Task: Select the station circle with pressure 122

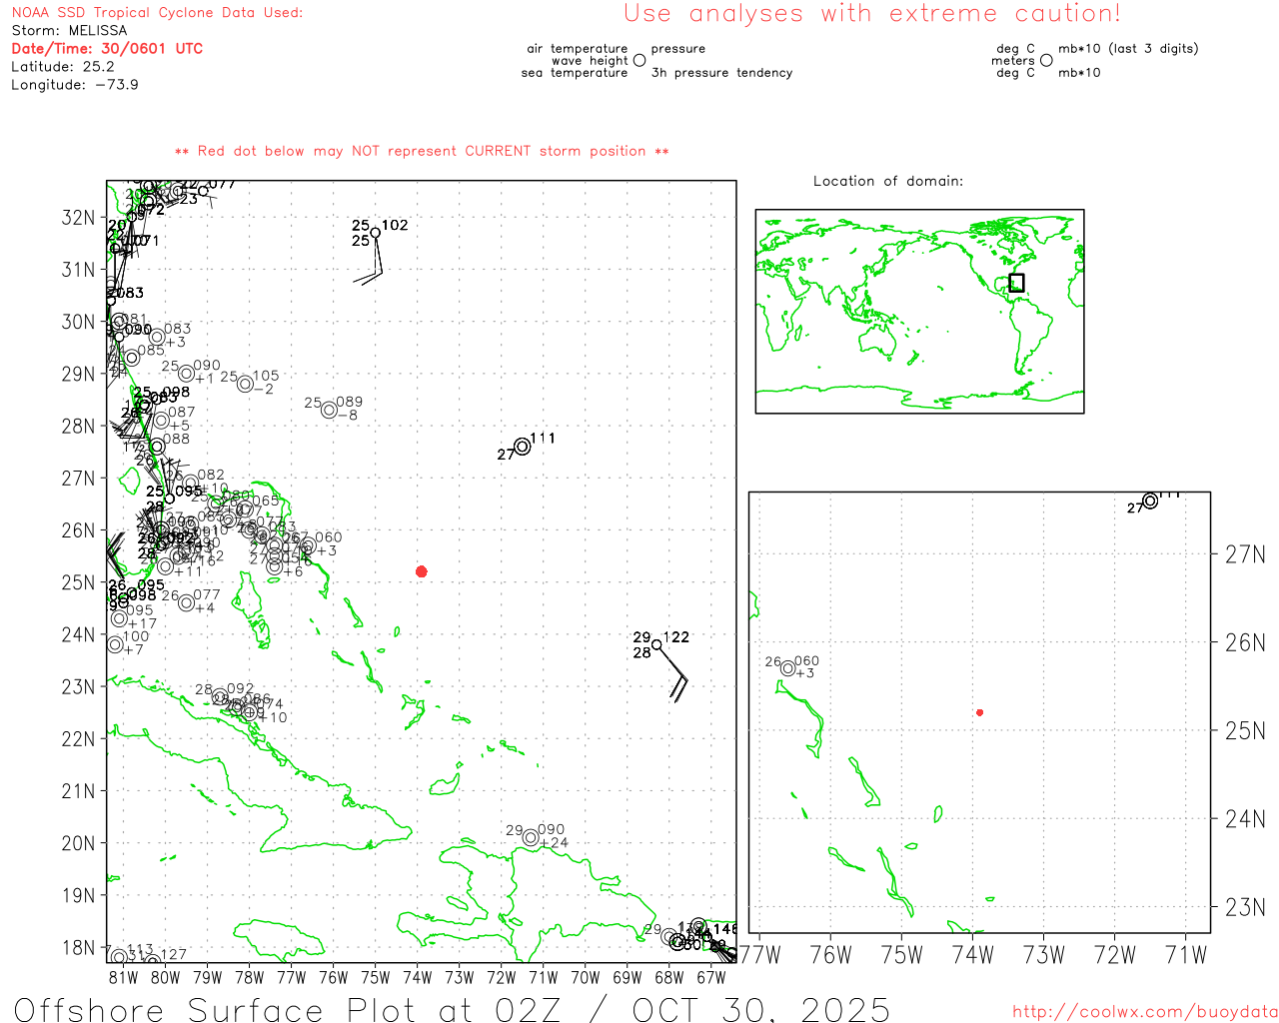Action: coord(656,644)
